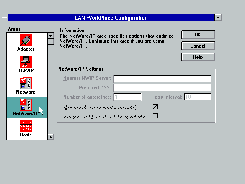Click the Cancel button
Image resolution: width=245 pixels, height=184 pixels.
pos(198,46)
